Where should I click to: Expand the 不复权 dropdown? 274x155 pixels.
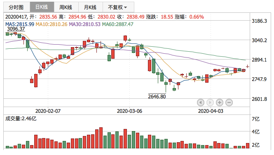click(118, 7)
